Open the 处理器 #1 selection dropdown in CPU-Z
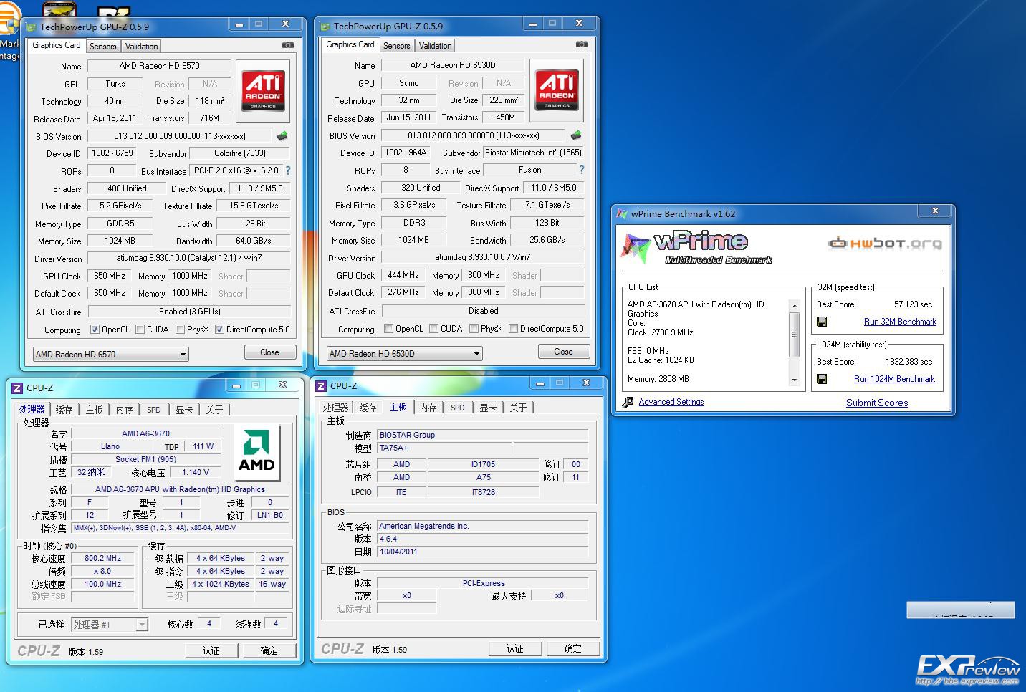1026x692 pixels. 110,625
